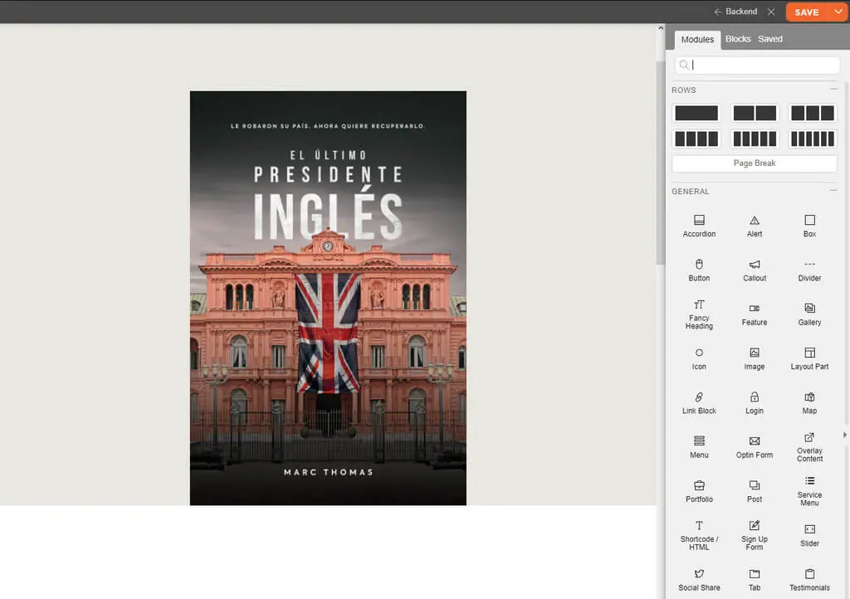Viewport: 850px width, 599px height.
Task: Go back to Backend
Action: [735, 12]
